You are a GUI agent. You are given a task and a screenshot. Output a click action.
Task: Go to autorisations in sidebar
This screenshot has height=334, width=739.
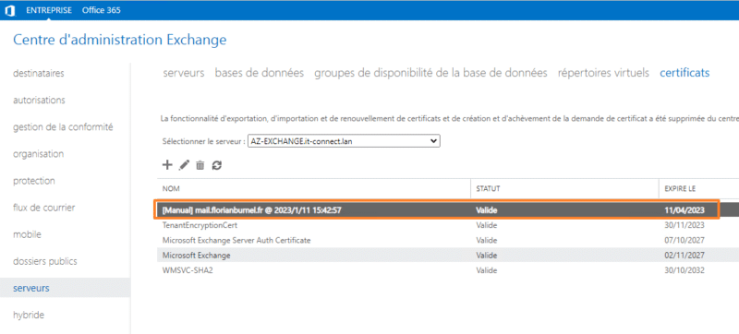tap(39, 101)
